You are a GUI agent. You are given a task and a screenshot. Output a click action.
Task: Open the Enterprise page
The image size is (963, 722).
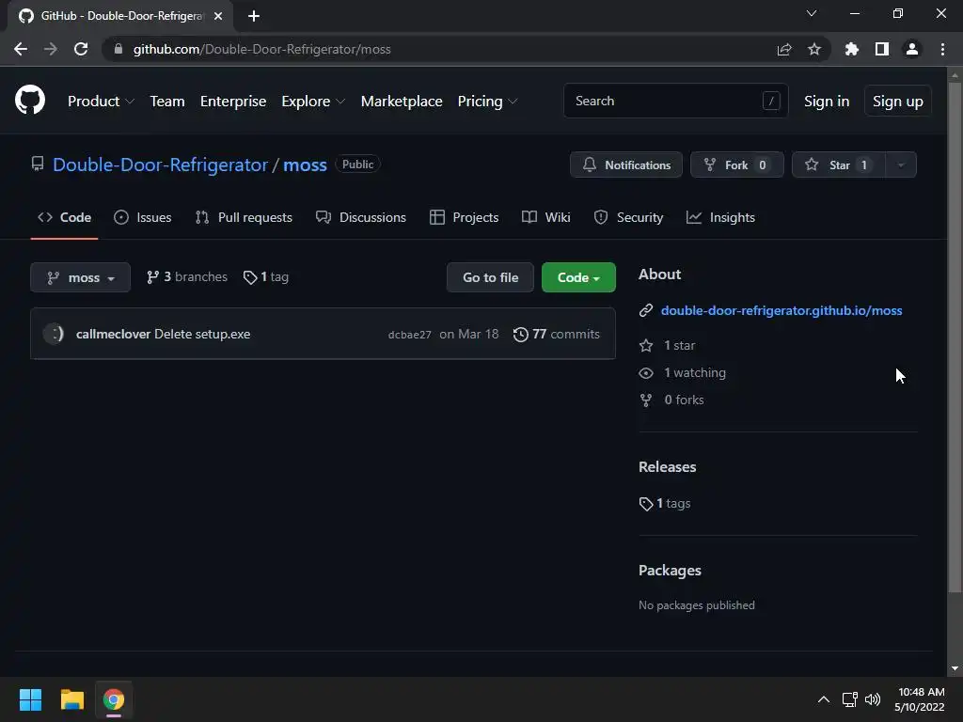tap(233, 101)
